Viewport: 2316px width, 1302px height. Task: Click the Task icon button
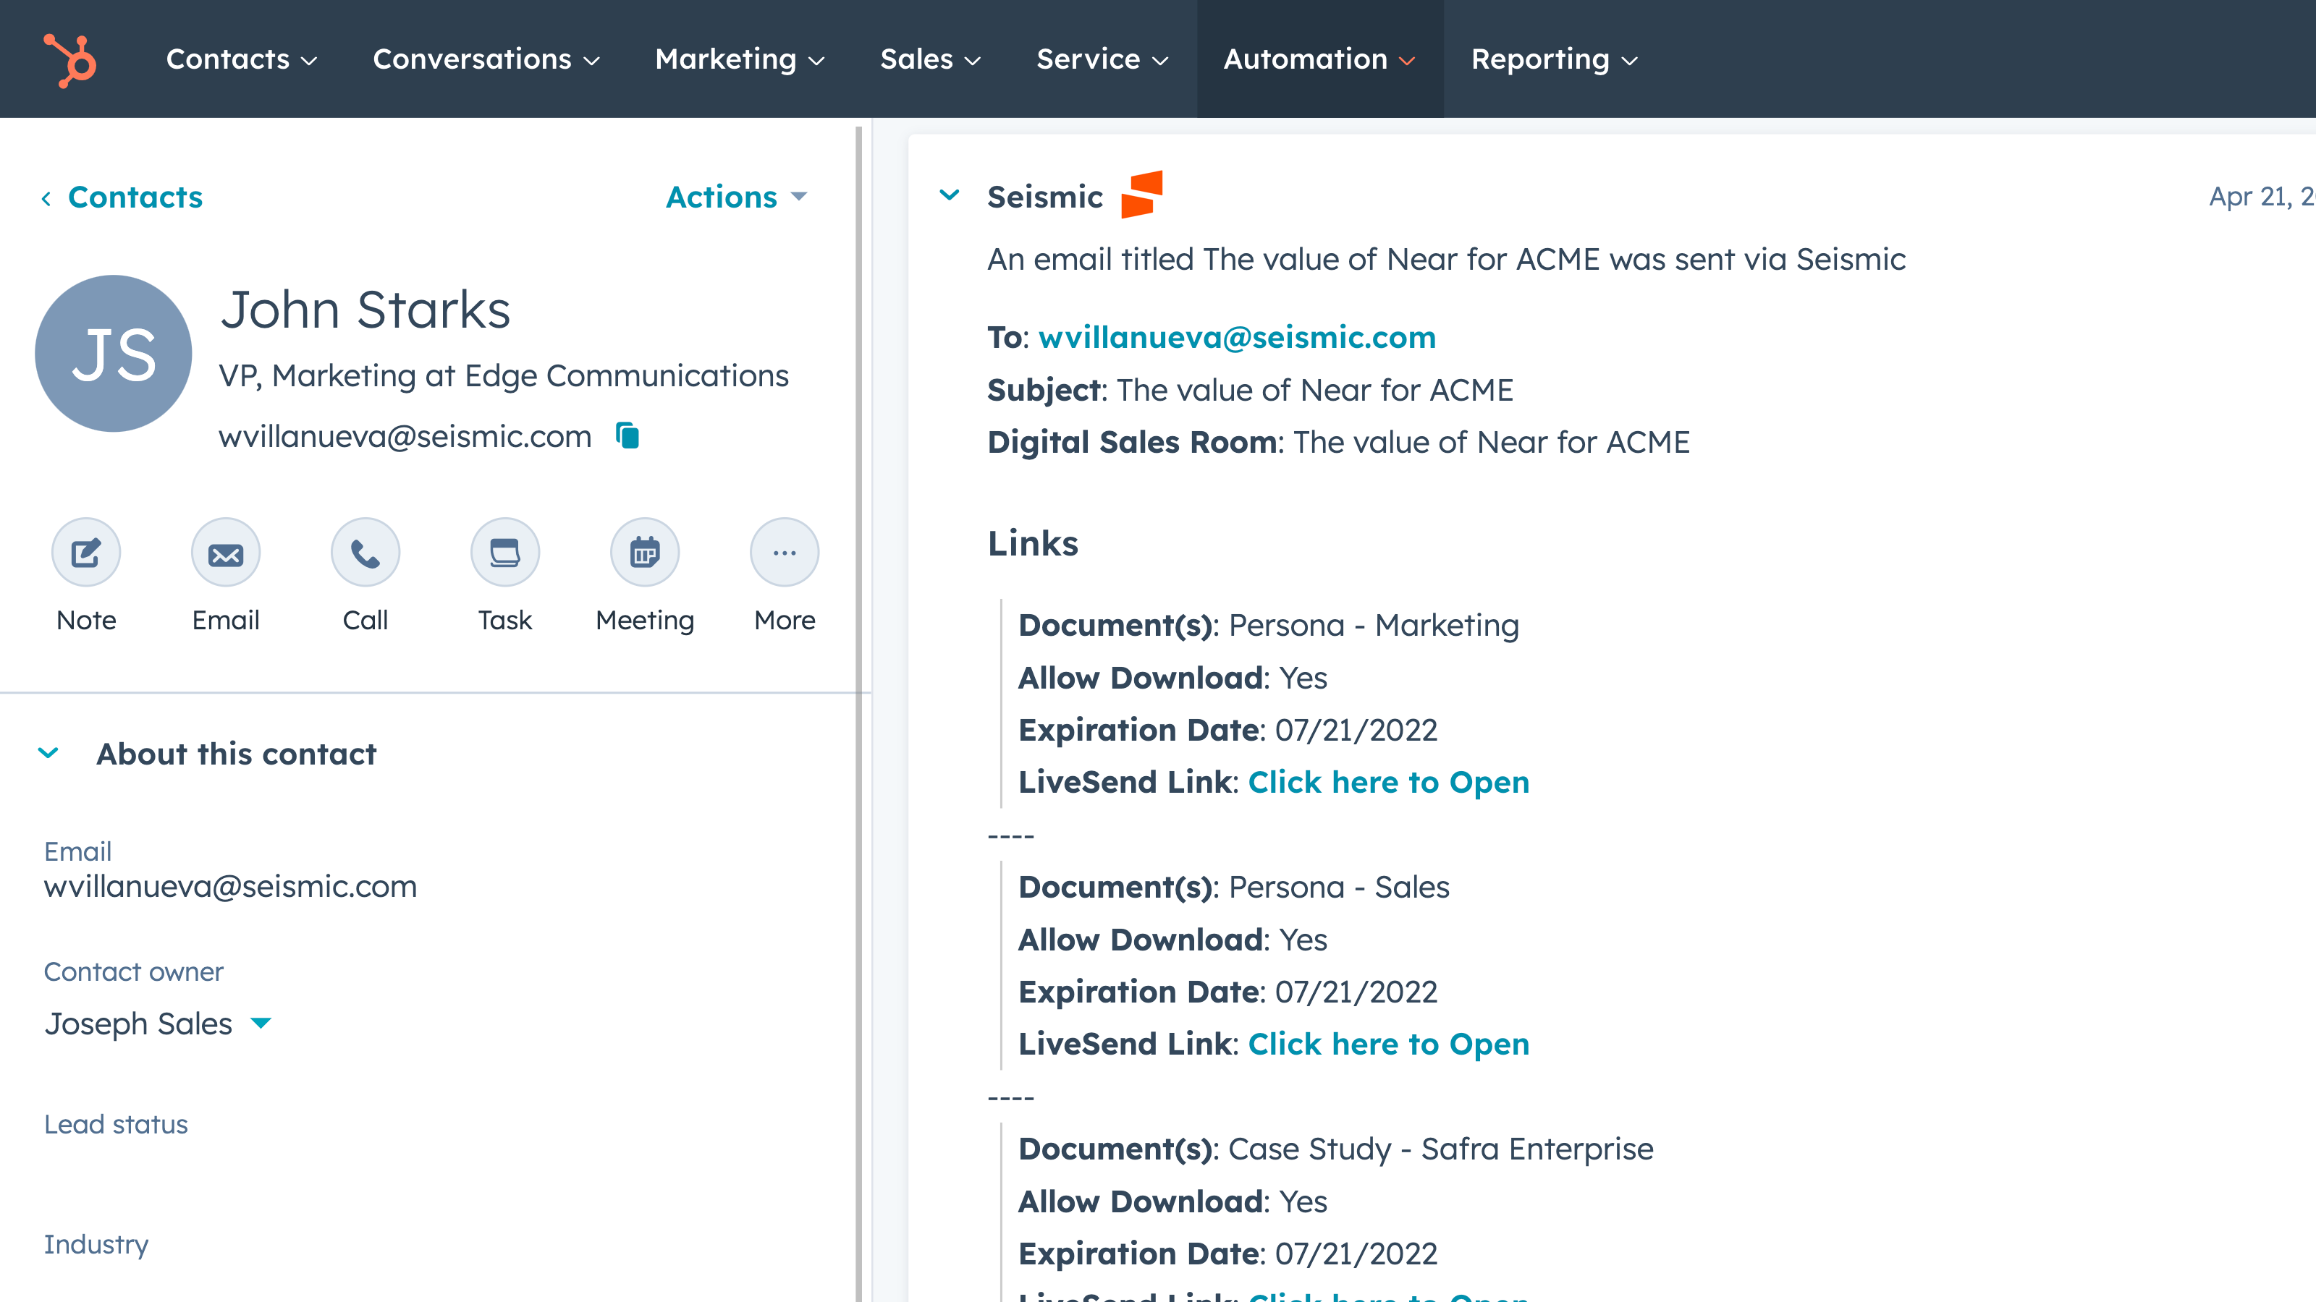coord(505,552)
